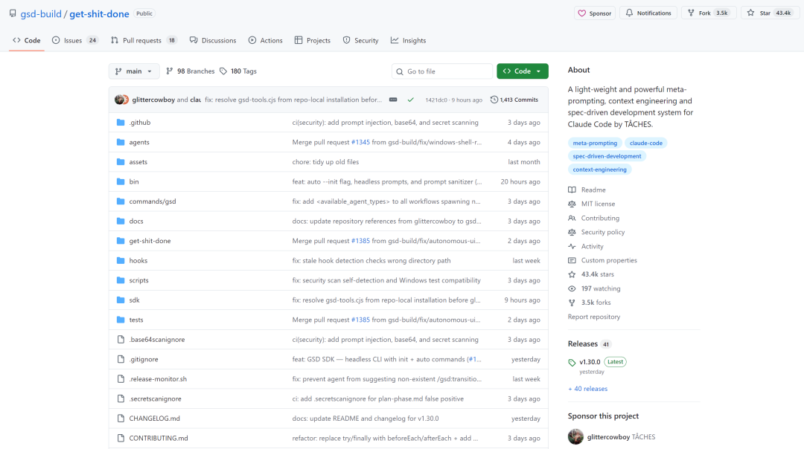Image resolution: width=804 pixels, height=449 pixels.
Task: Click the Tags icon next to 180 Tags
Action: (223, 71)
